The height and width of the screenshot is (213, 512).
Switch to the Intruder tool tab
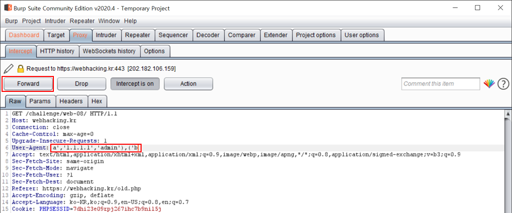(x=106, y=35)
